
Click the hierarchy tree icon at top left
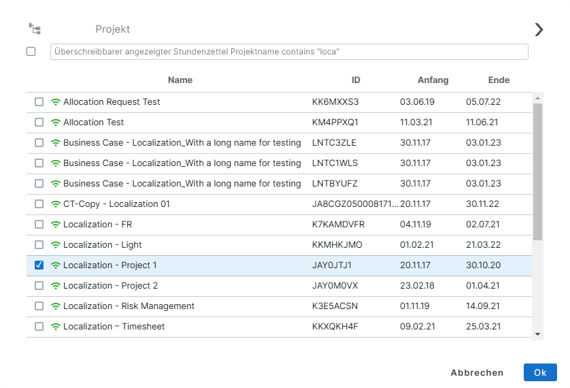[x=35, y=29]
